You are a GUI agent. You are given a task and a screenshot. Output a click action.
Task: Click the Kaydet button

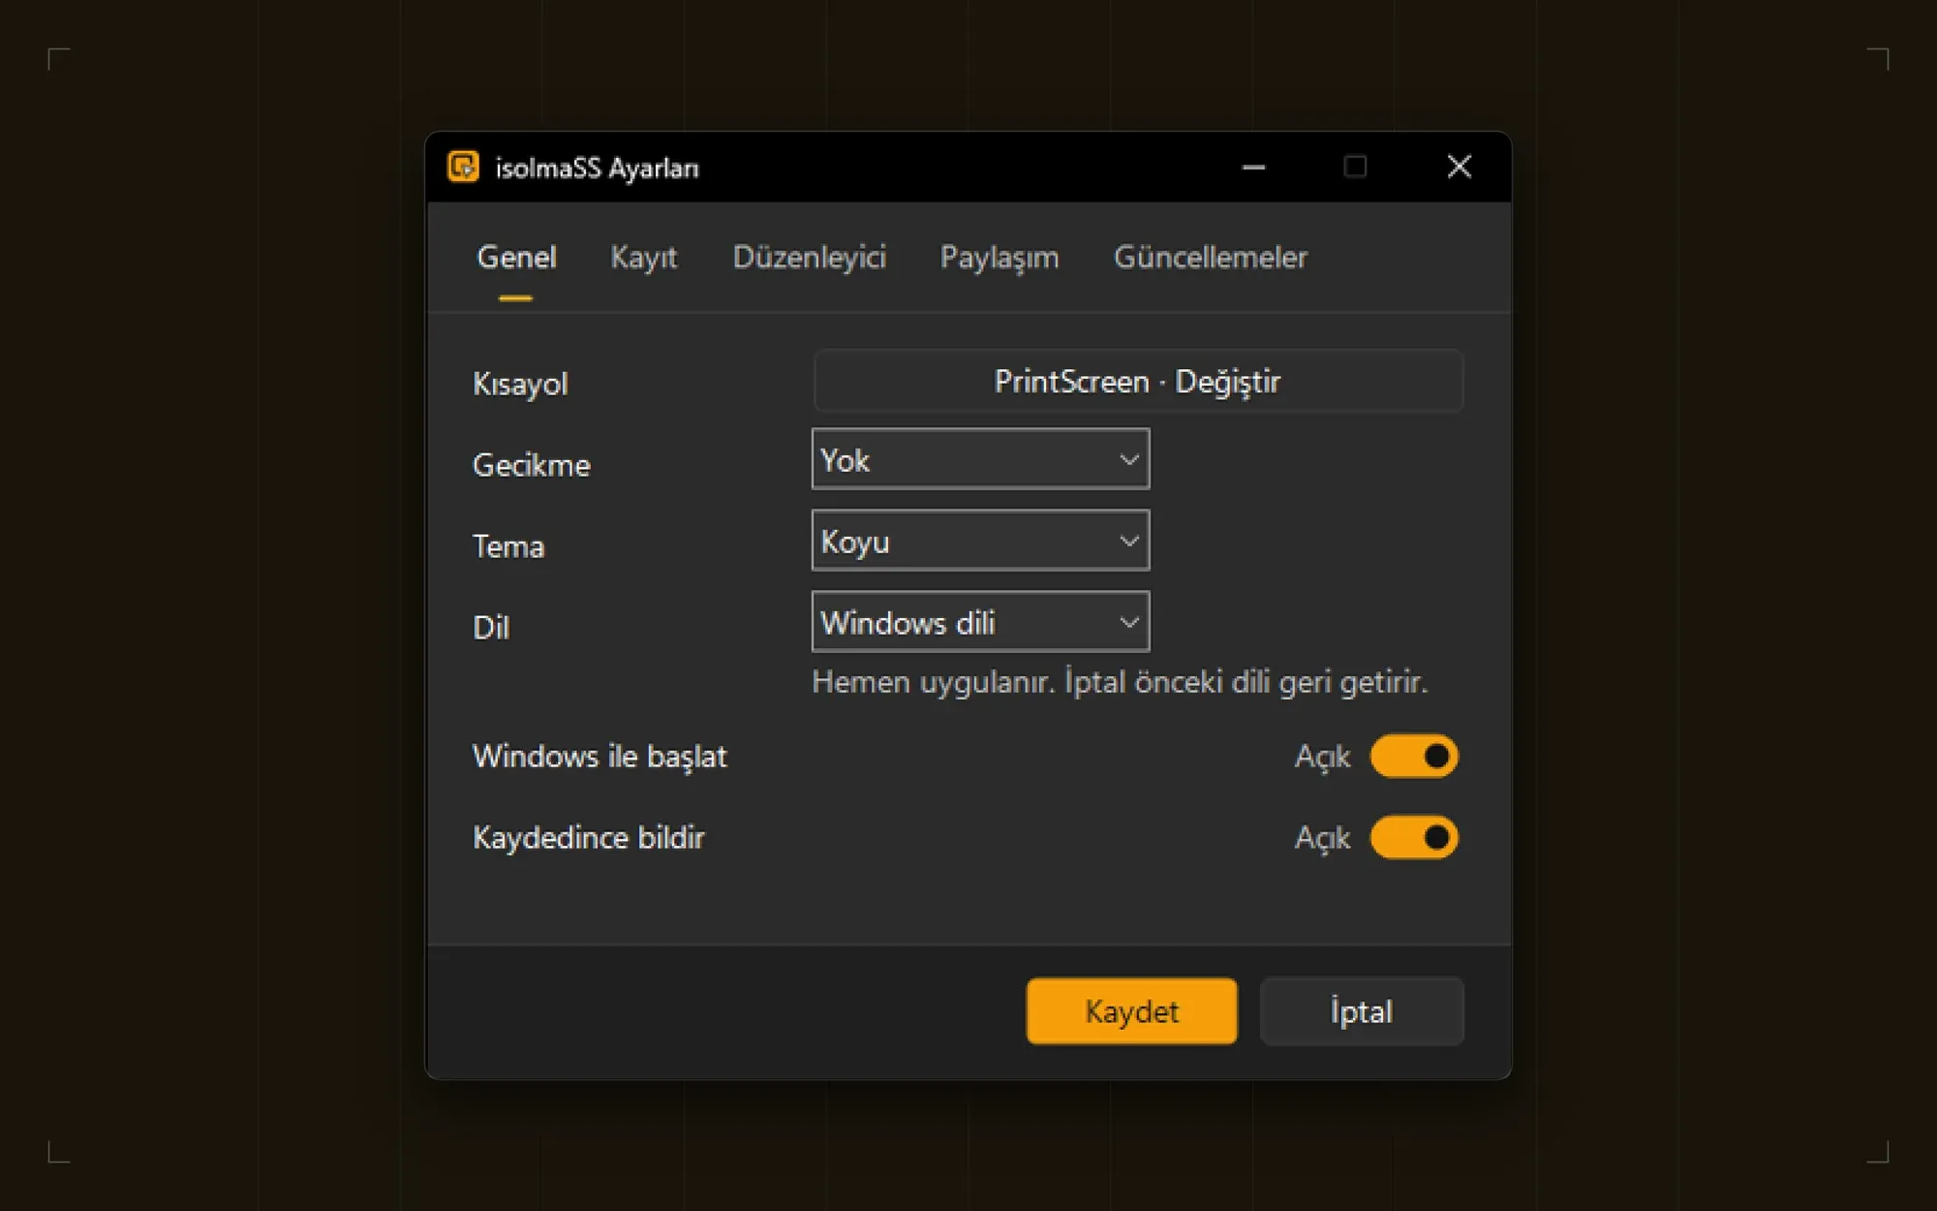1131,1011
